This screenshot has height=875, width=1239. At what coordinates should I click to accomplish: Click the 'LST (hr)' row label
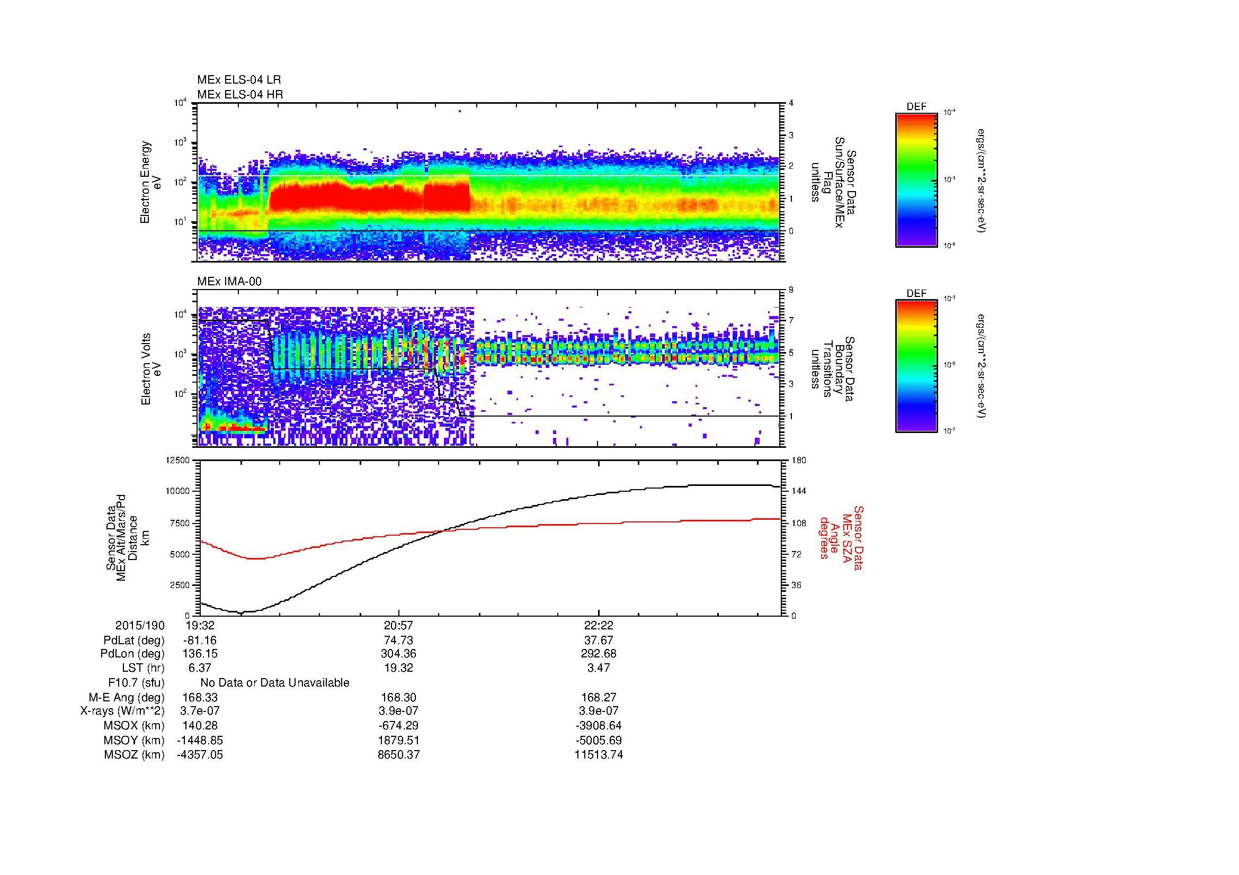[x=143, y=668]
